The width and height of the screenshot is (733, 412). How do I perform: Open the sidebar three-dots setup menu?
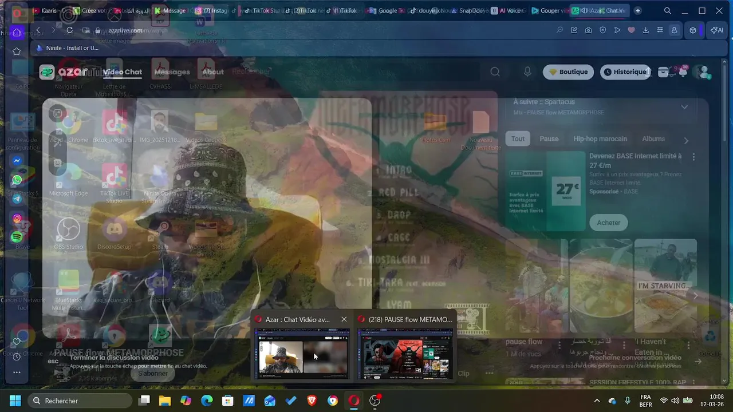coord(17,373)
